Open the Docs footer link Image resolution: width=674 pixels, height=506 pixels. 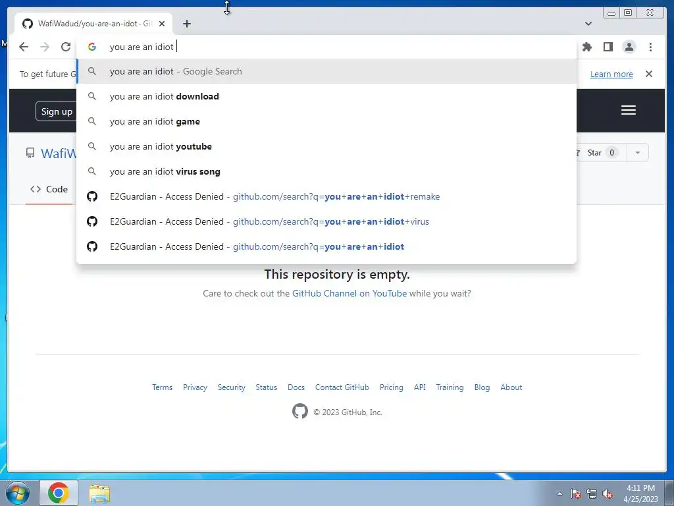pos(296,387)
